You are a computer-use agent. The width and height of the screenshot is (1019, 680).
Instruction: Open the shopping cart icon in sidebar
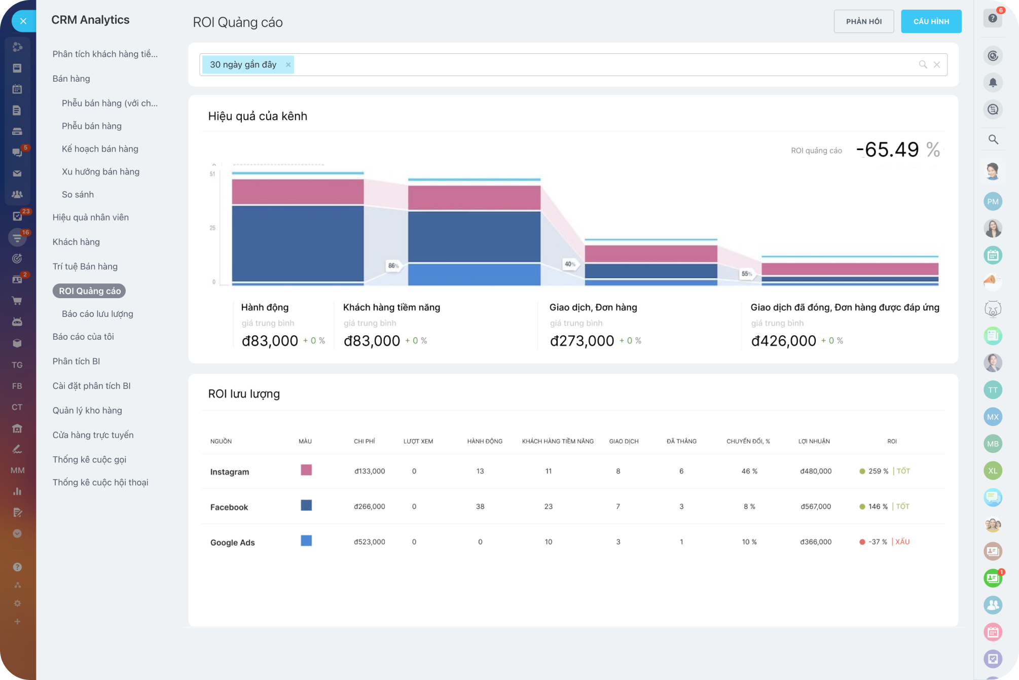tap(17, 301)
